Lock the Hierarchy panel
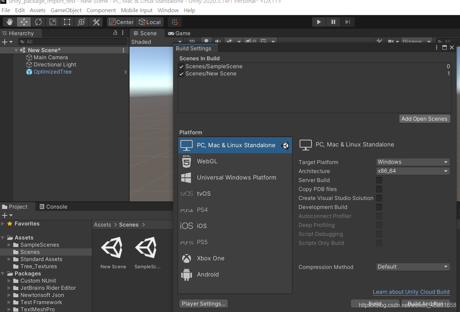The image size is (460, 312). (115, 33)
